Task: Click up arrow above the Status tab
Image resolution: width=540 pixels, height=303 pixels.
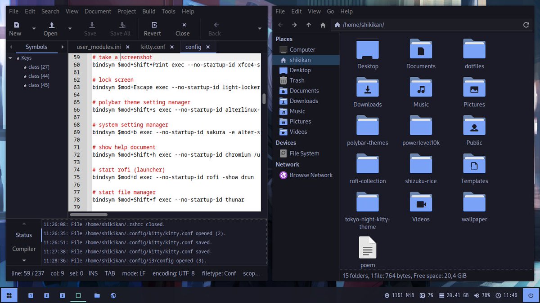Action: click(x=24, y=223)
